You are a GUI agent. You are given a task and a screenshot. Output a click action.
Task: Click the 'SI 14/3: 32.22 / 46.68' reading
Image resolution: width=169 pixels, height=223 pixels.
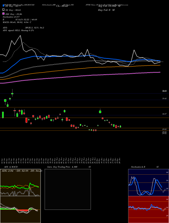tap(26, 20)
